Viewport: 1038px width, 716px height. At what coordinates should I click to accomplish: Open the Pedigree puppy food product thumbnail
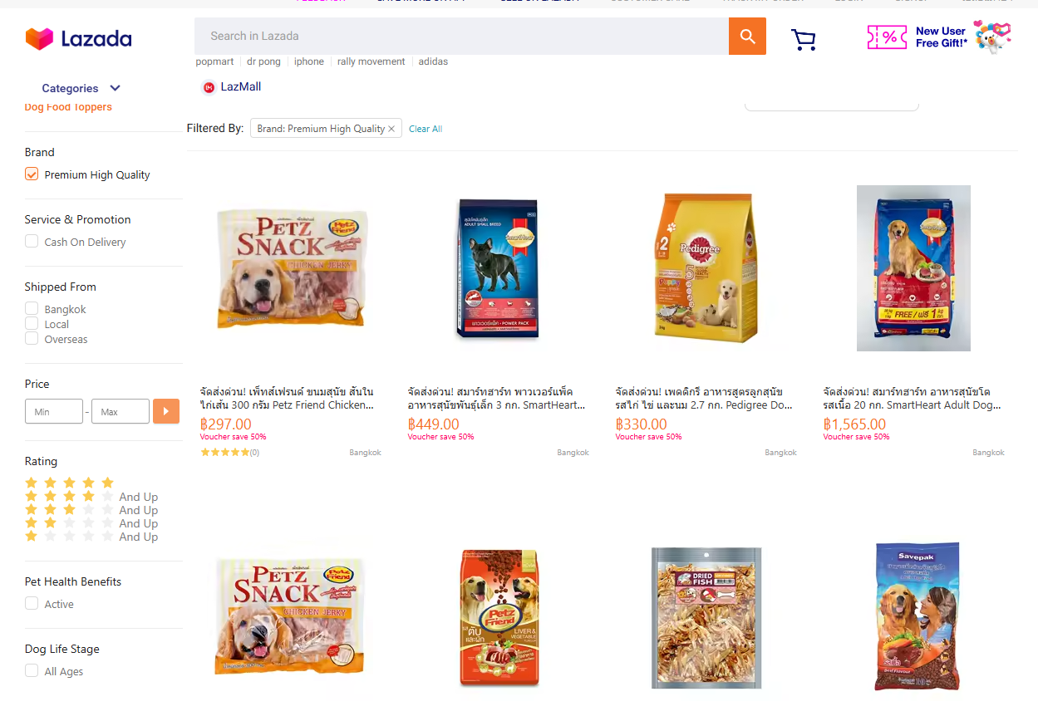point(706,268)
